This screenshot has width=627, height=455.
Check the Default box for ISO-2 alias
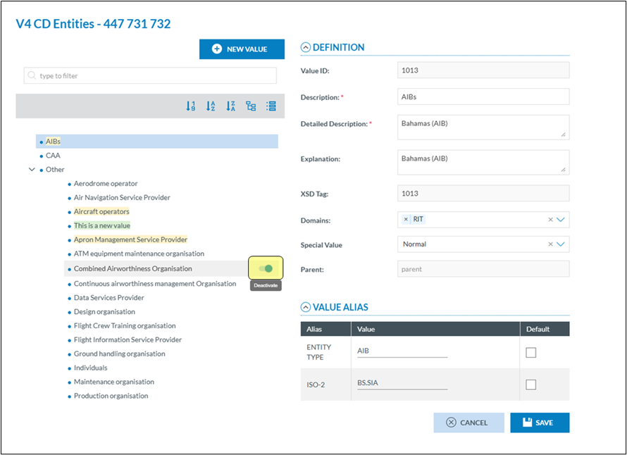click(531, 385)
